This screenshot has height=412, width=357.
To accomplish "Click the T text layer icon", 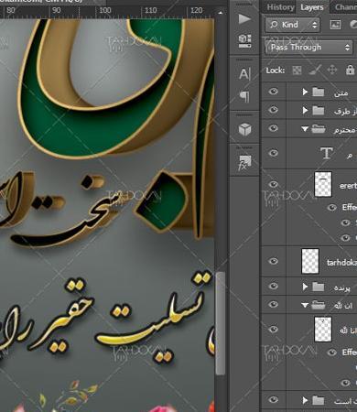I will pos(326,153).
